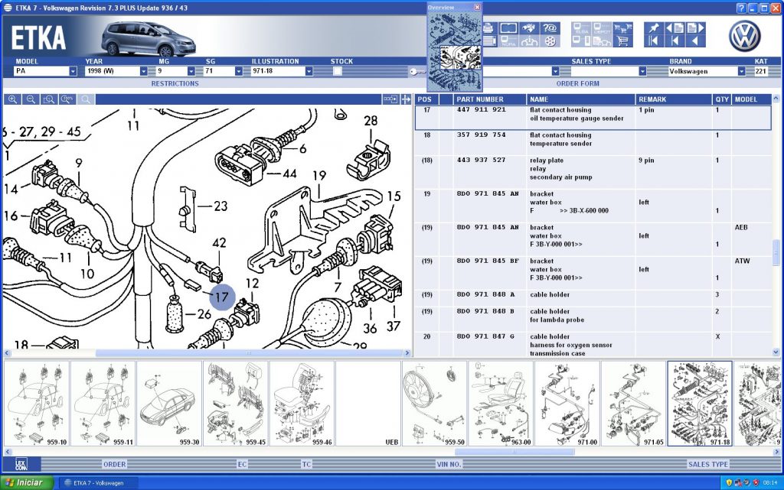Reset view with the 100% zoom icon
This screenshot has width=784, height=490.
pos(66,99)
